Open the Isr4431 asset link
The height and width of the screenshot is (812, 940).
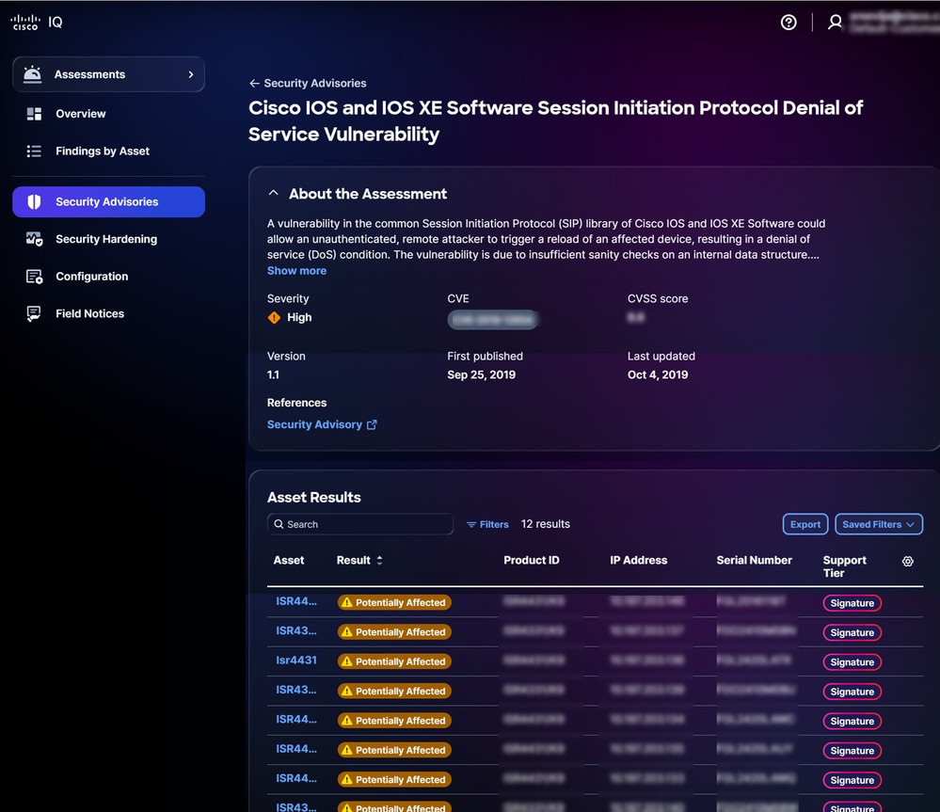[x=296, y=661]
